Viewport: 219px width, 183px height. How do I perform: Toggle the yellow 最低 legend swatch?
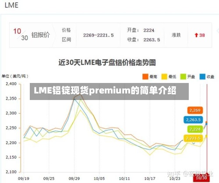pos(164,76)
